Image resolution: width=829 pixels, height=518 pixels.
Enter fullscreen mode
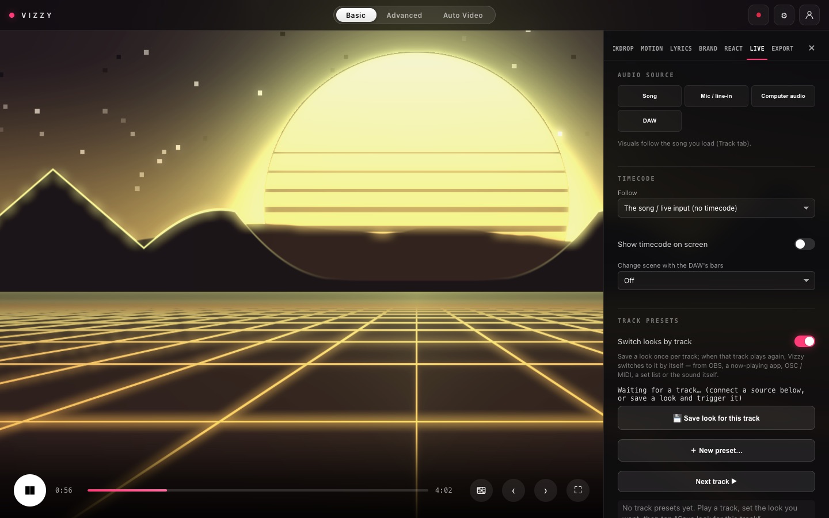[578, 490]
